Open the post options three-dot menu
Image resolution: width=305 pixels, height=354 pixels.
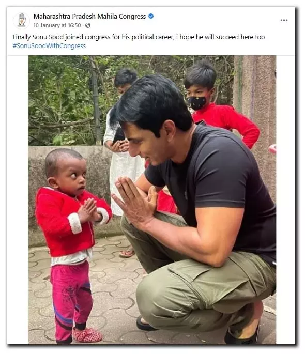284,20
